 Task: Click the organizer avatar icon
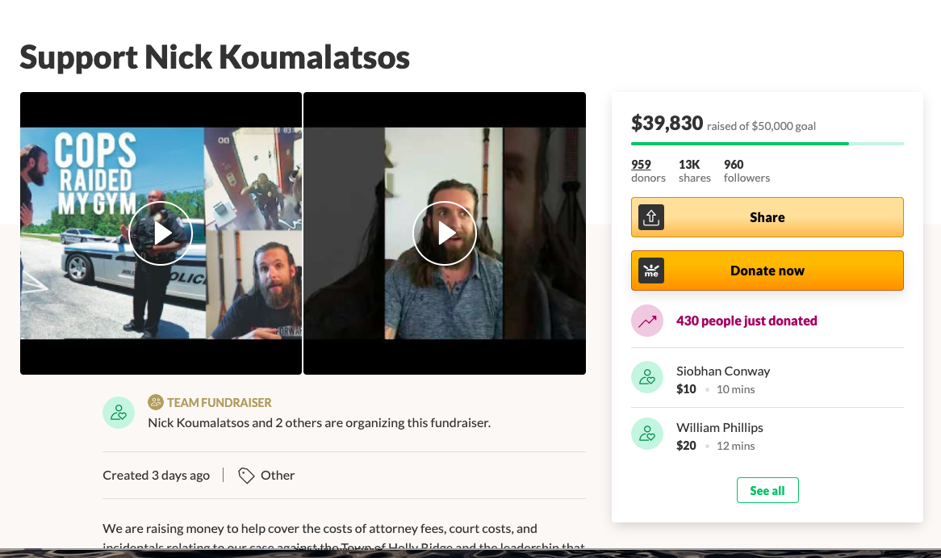119,413
